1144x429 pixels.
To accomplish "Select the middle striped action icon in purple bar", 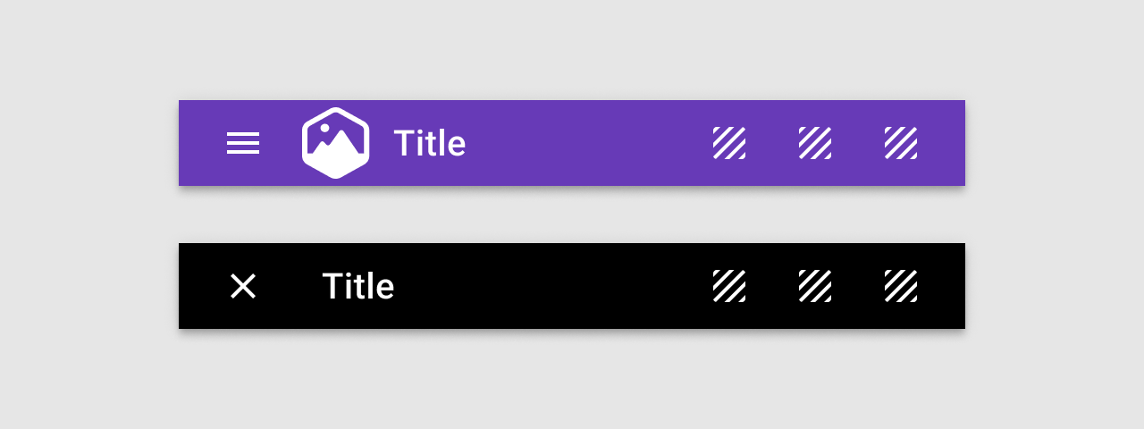I will (x=815, y=143).
